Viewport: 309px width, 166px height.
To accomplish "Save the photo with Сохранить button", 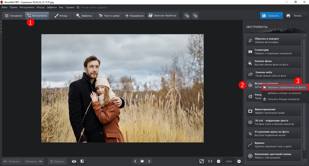I will (x=271, y=16).
